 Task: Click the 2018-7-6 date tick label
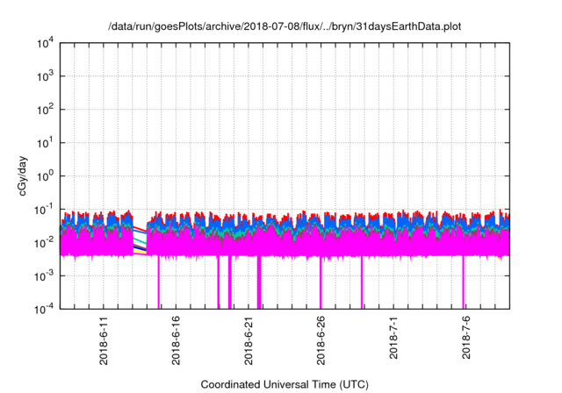[466, 338]
